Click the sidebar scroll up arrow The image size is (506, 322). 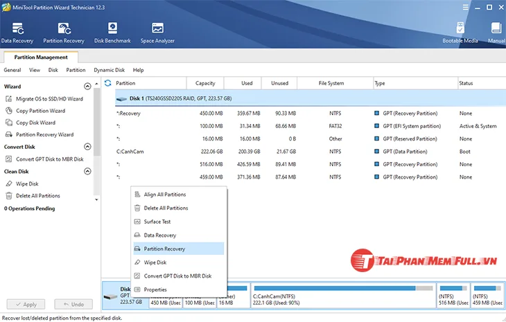coord(96,84)
